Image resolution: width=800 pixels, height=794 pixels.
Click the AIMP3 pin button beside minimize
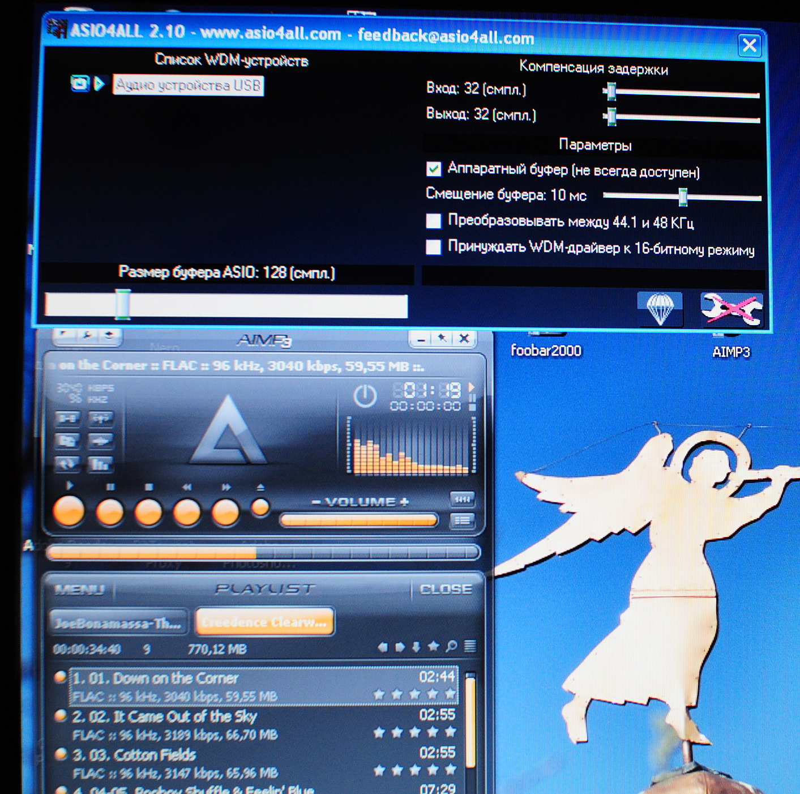pos(442,339)
